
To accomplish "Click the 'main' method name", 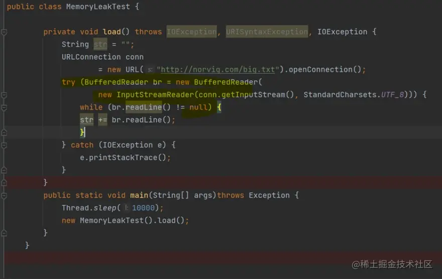I will [139, 195].
